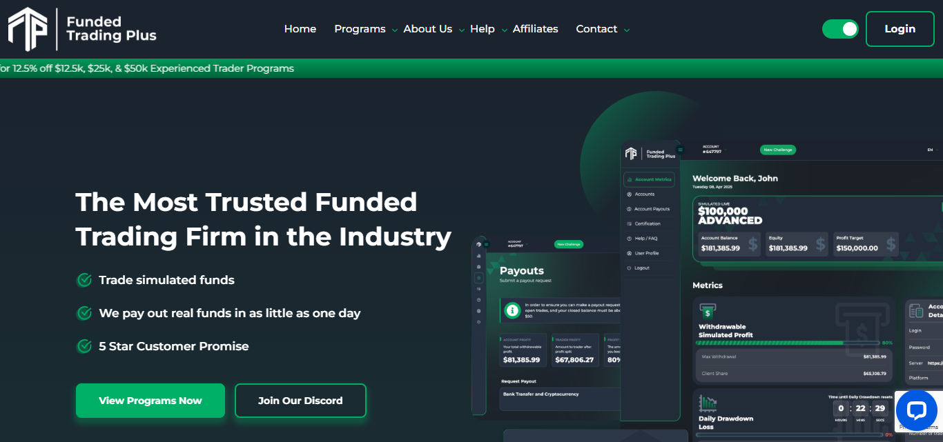Click the dollar icon in Profit Target card
Image resolution: width=943 pixels, height=442 pixels.
point(891,243)
